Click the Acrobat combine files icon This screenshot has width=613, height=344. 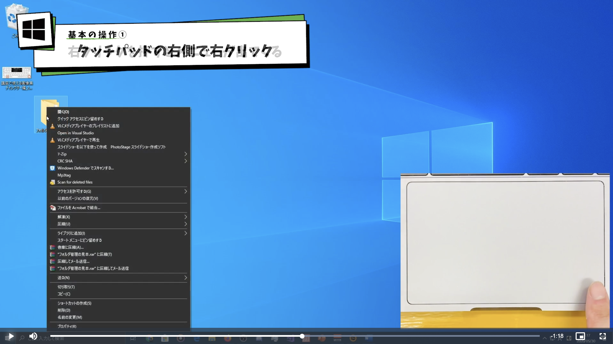tap(53, 208)
